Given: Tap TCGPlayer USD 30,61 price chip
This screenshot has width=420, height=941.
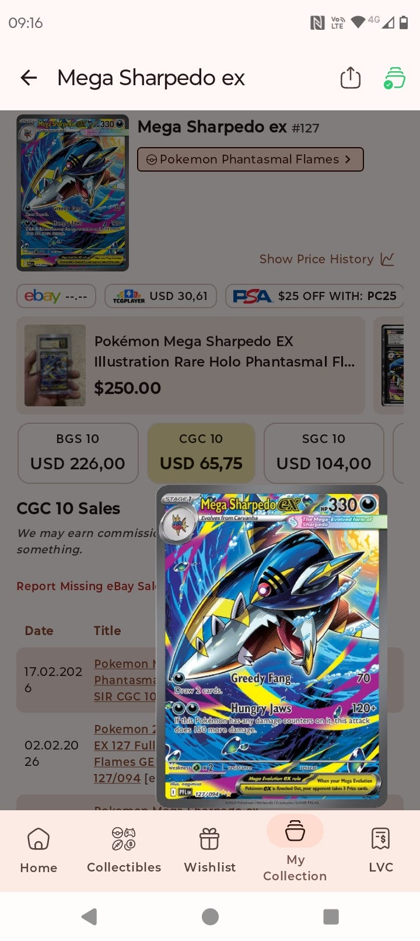Looking at the screenshot, I should point(160,296).
